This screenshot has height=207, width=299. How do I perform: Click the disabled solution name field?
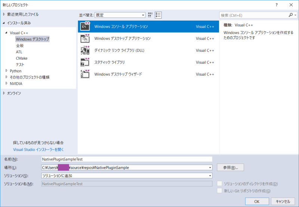[x=127, y=184]
